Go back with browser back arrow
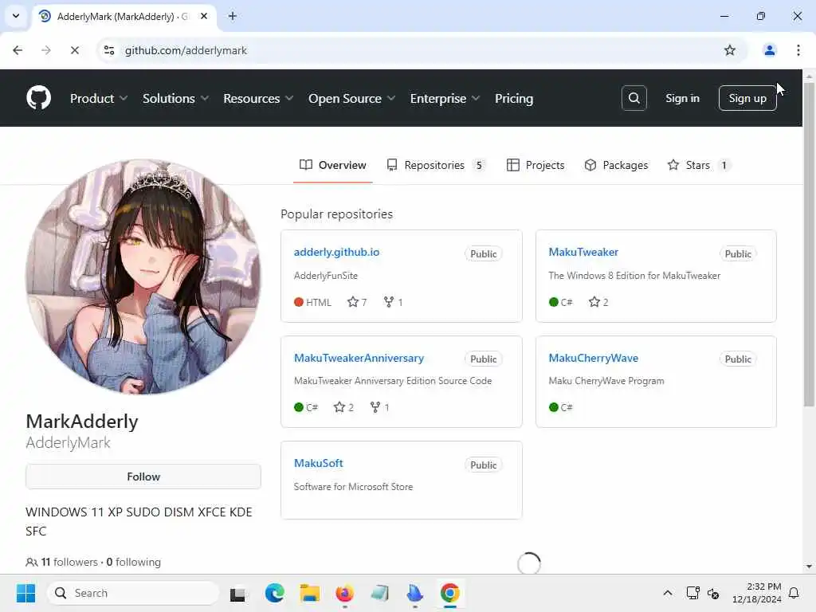 coord(18,50)
